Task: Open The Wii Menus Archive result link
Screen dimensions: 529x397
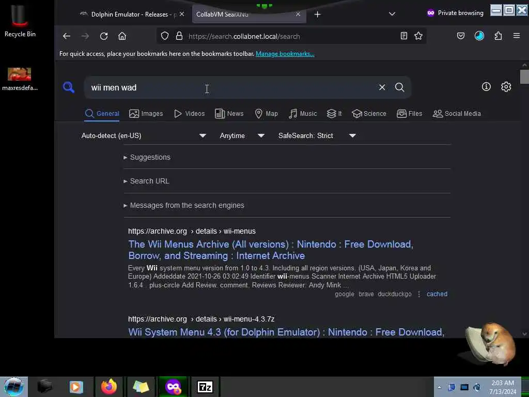Action: [x=271, y=250]
